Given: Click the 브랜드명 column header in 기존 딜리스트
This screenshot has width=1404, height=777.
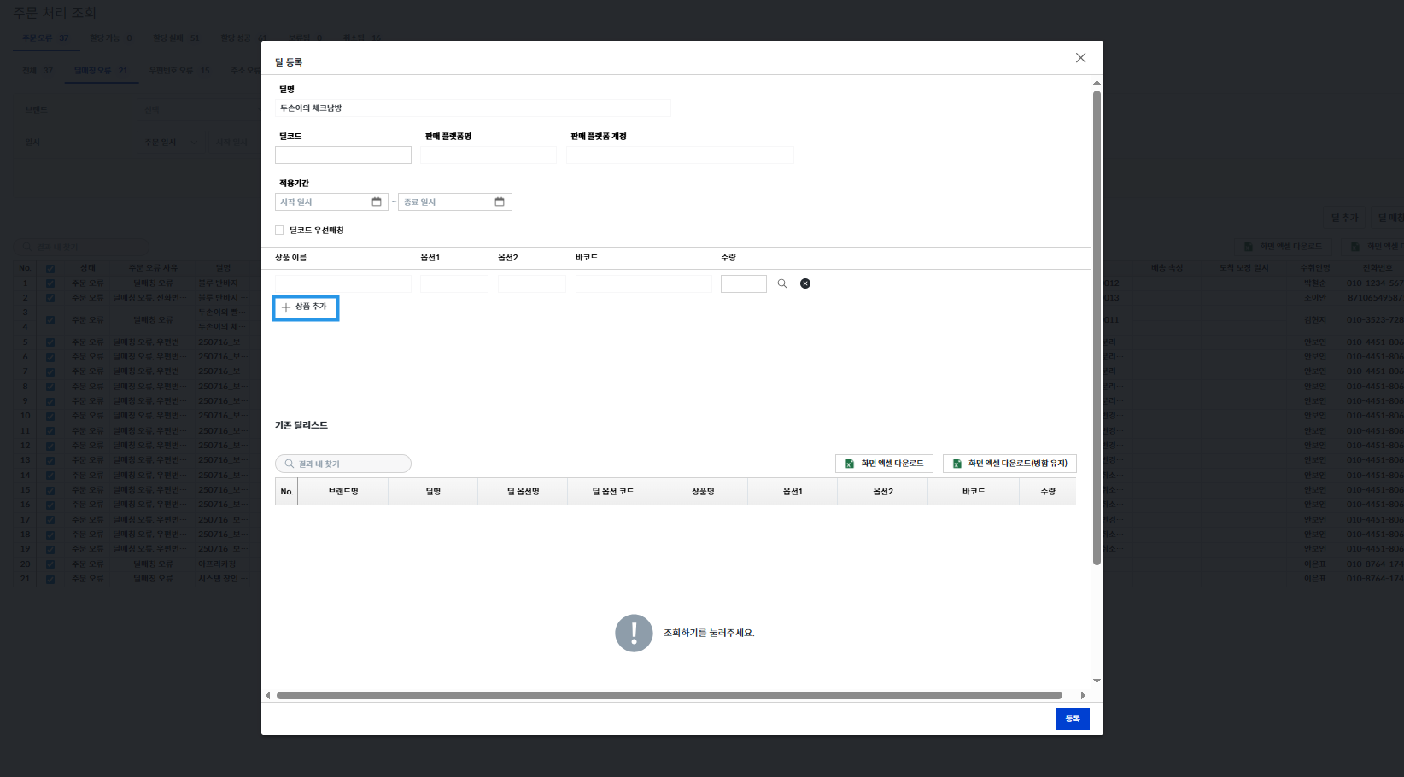Looking at the screenshot, I should 343,492.
